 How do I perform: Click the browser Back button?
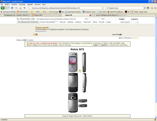pos(3,8)
